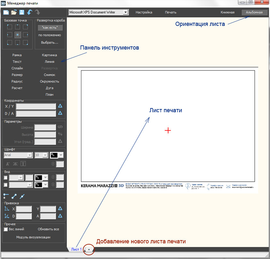Tick the first checkbox in Вид section
Viewport: 270px width, 259px height.
point(5,177)
